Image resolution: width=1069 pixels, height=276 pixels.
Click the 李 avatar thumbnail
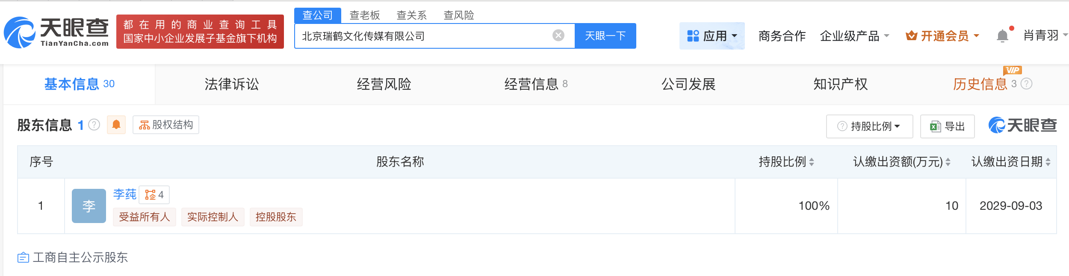click(x=89, y=206)
